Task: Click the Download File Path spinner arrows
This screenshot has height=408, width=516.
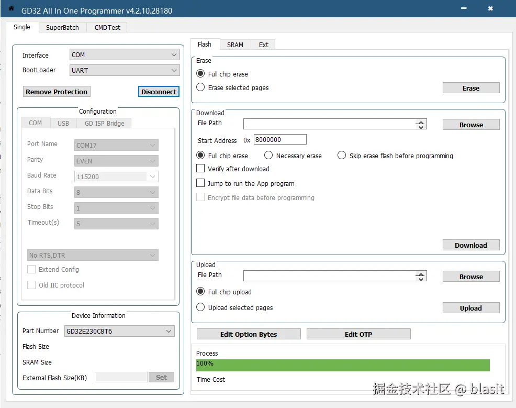Action: coord(421,124)
